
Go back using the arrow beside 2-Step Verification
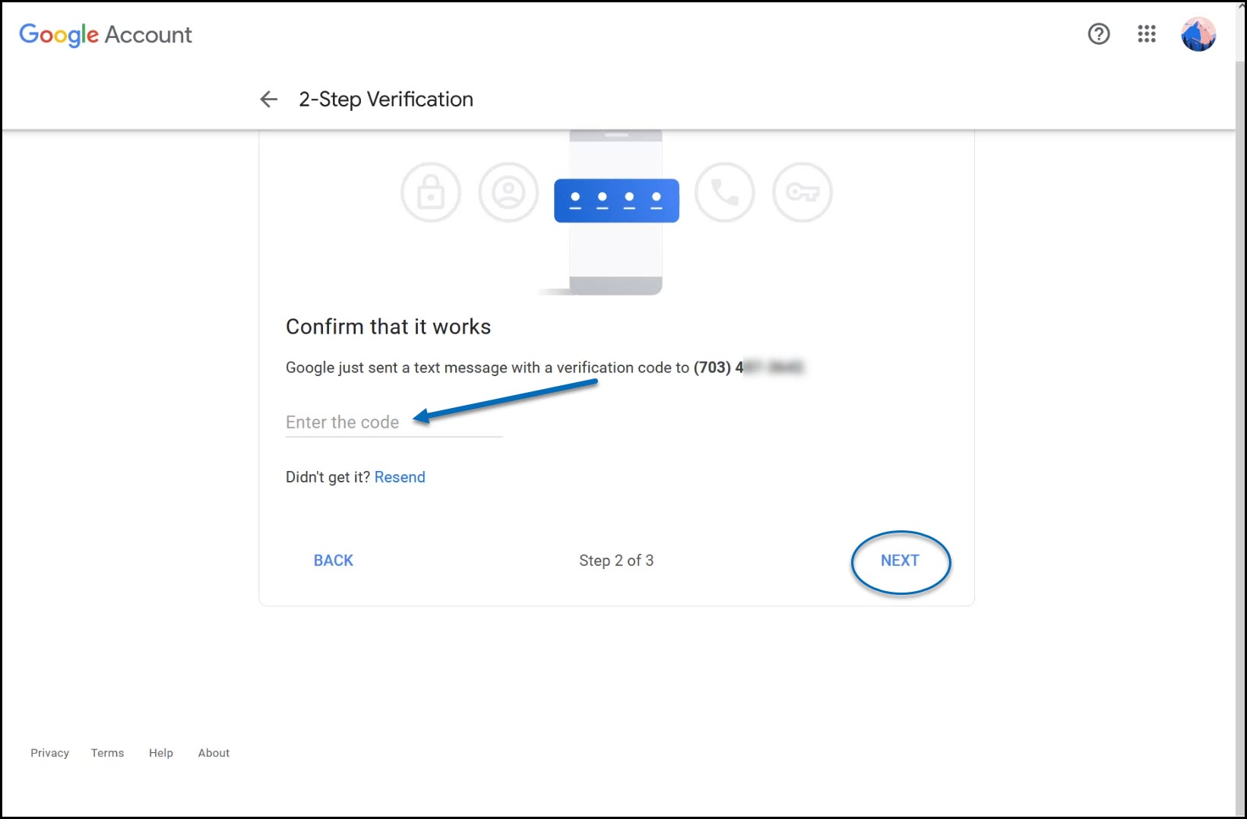click(268, 100)
